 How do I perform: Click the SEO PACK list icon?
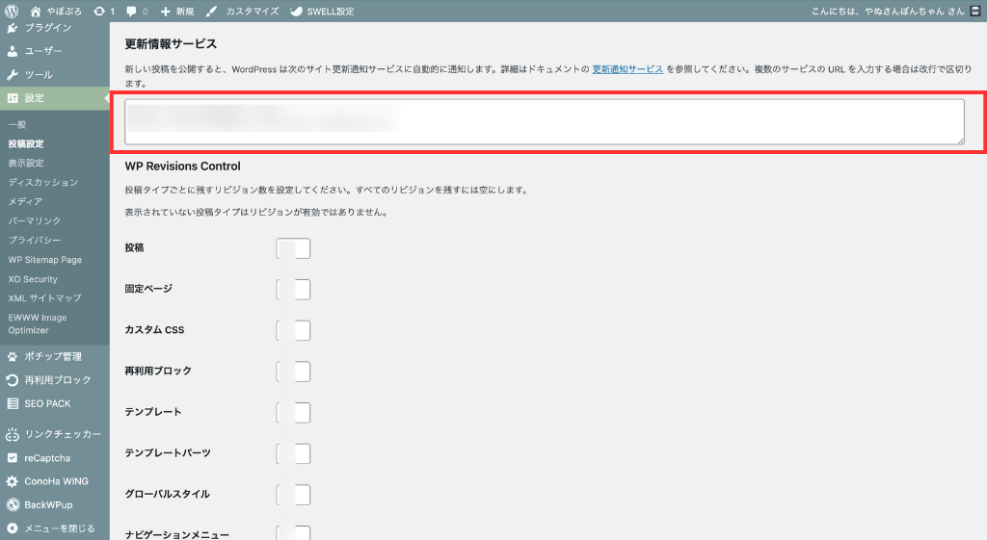12,403
